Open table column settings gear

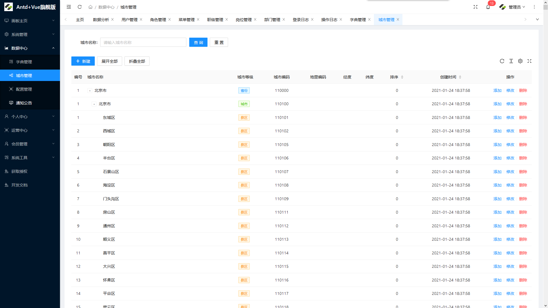520,61
